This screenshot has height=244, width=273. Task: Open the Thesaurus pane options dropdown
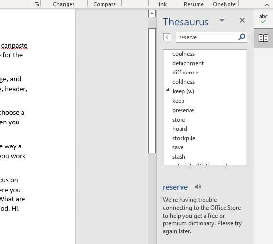[222, 20]
